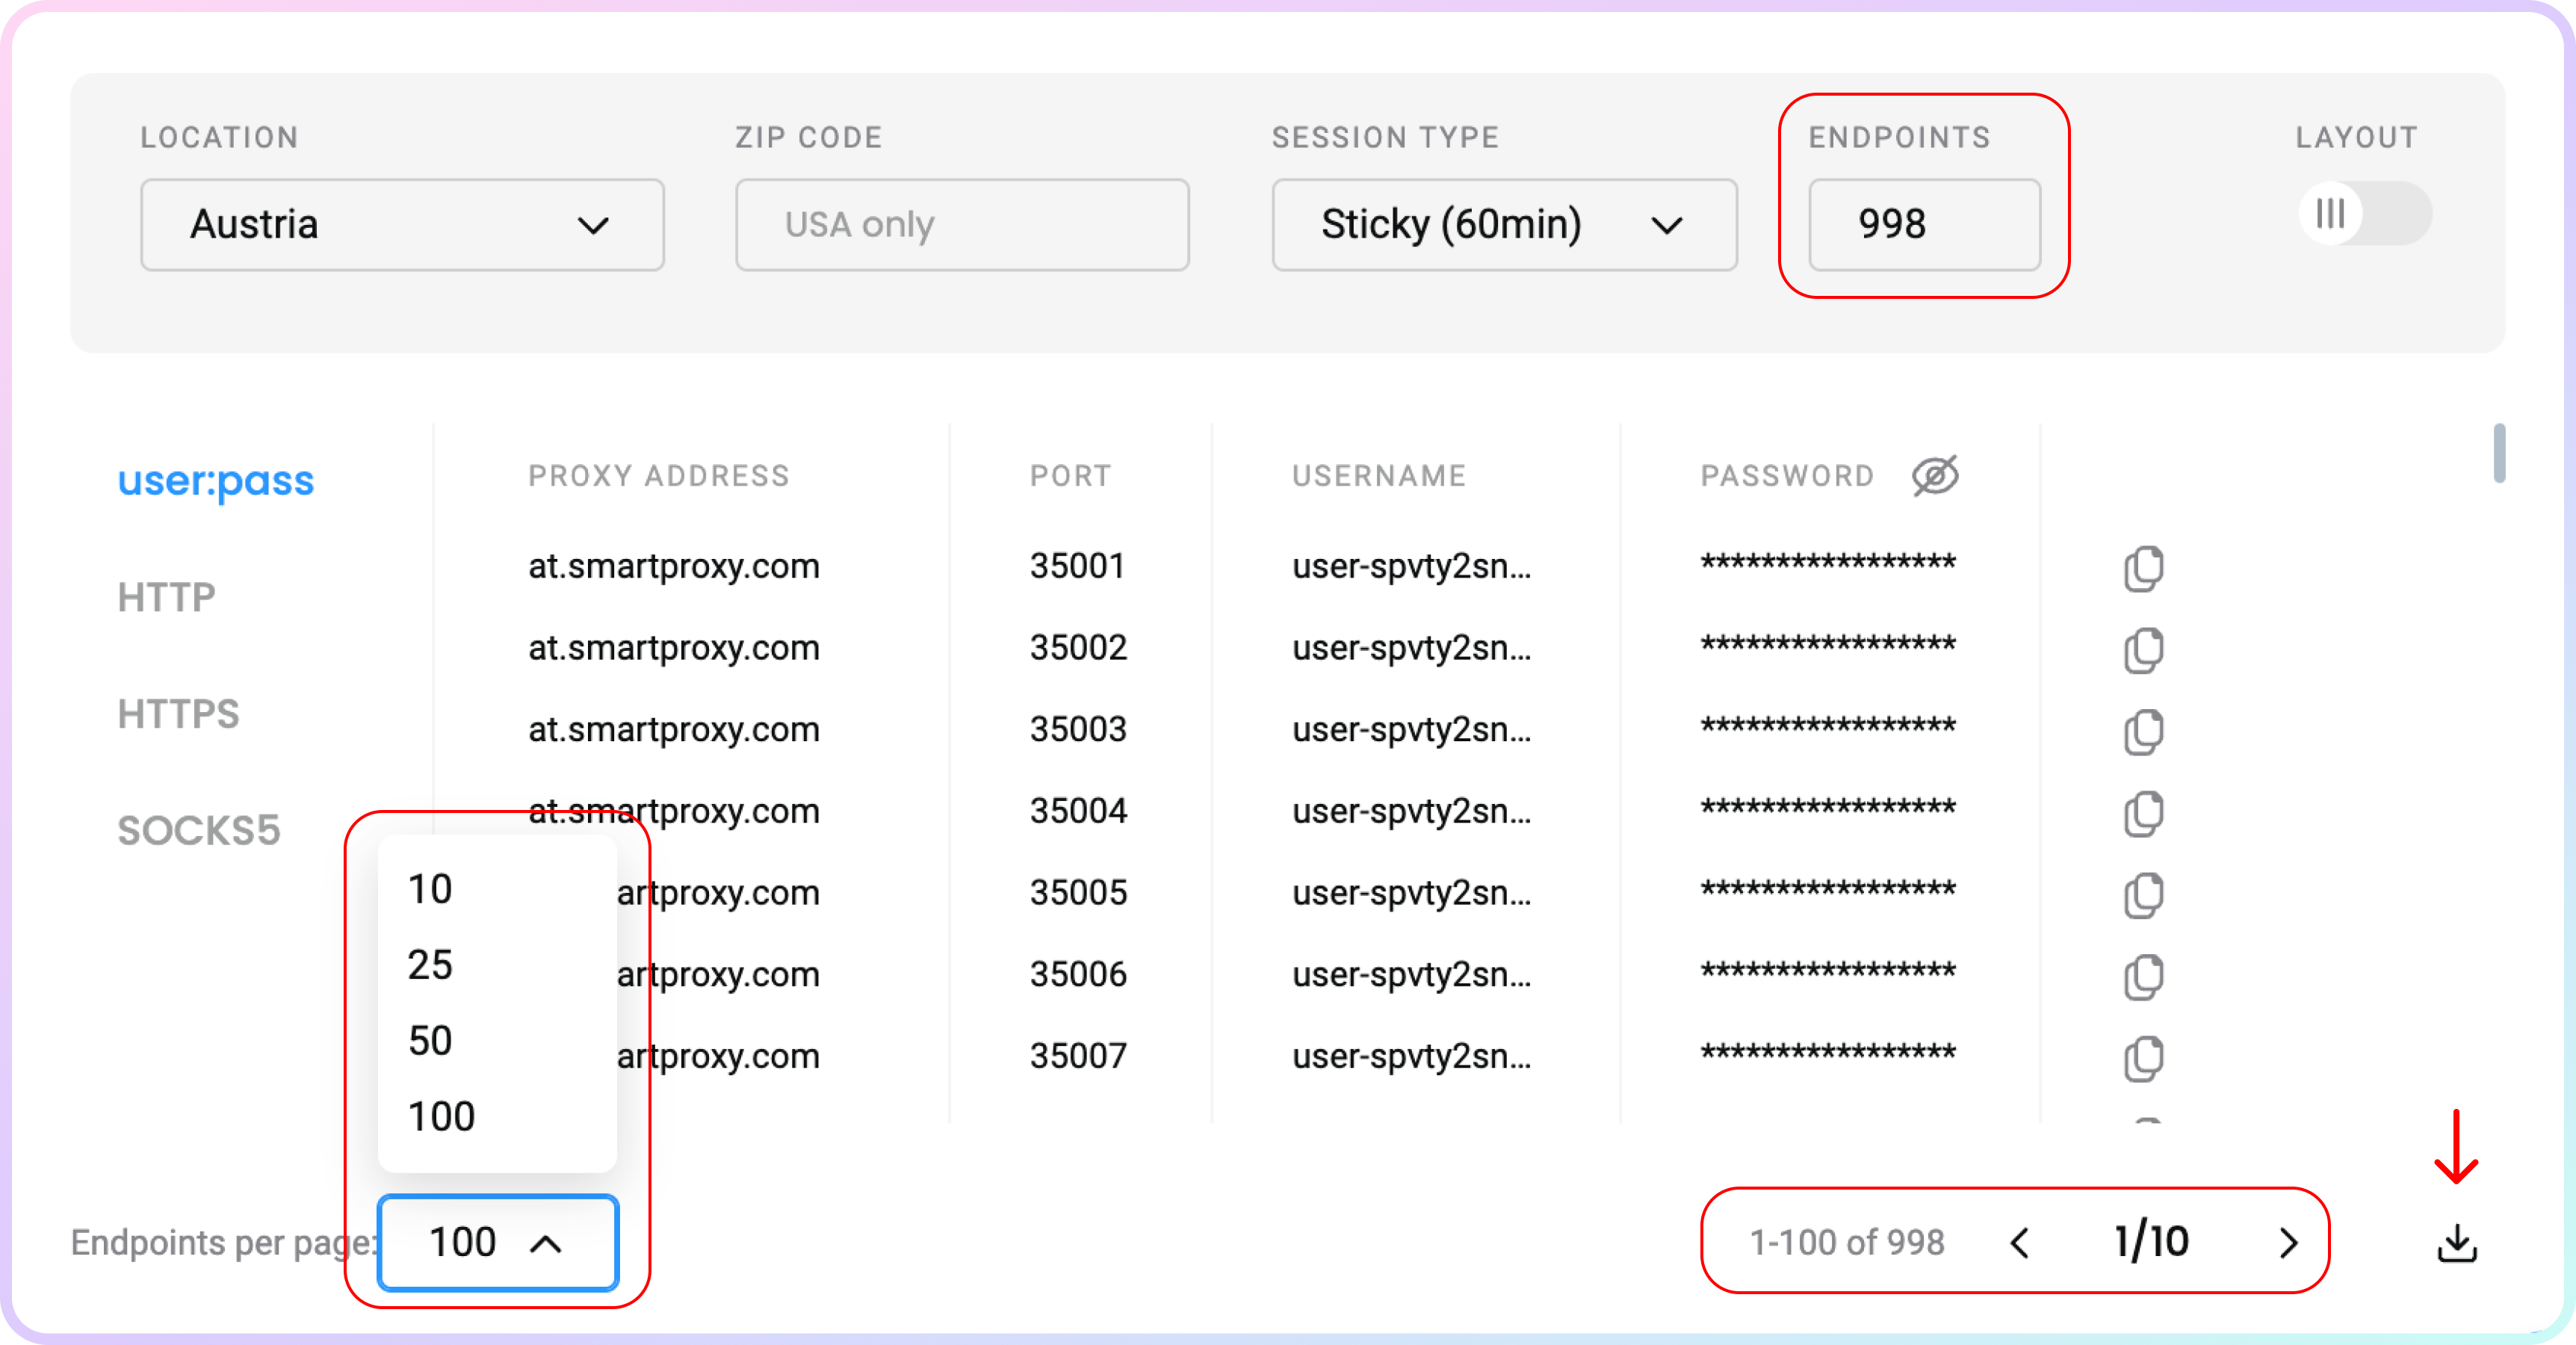
Task: Click the username in the 35005 row
Action: [1411, 894]
